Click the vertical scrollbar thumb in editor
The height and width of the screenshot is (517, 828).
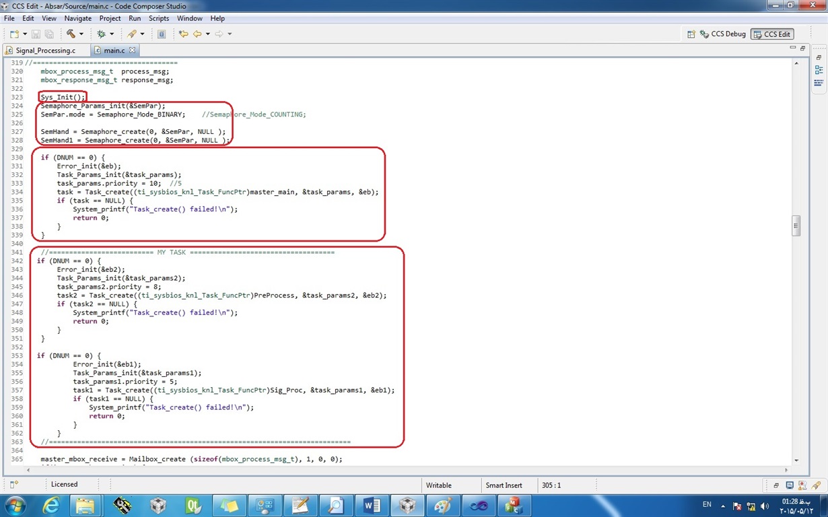click(796, 226)
